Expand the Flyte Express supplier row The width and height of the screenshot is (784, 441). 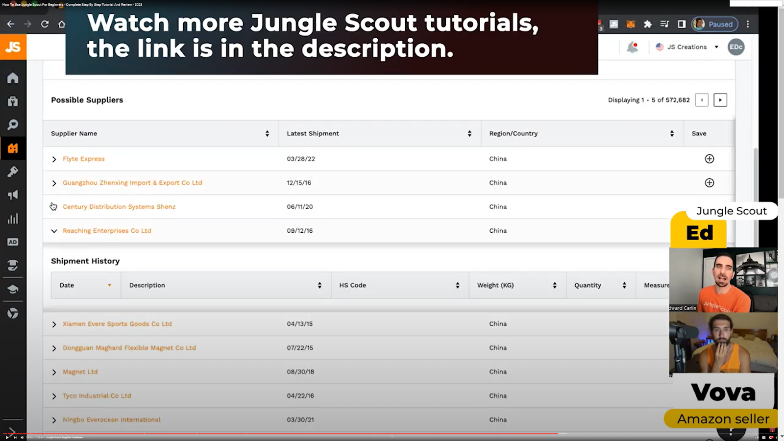click(x=54, y=159)
